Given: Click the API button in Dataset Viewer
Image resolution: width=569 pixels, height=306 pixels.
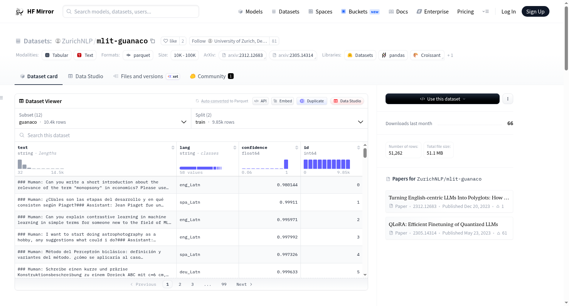Looking at the screenshot, I should (x=260, y=101).
